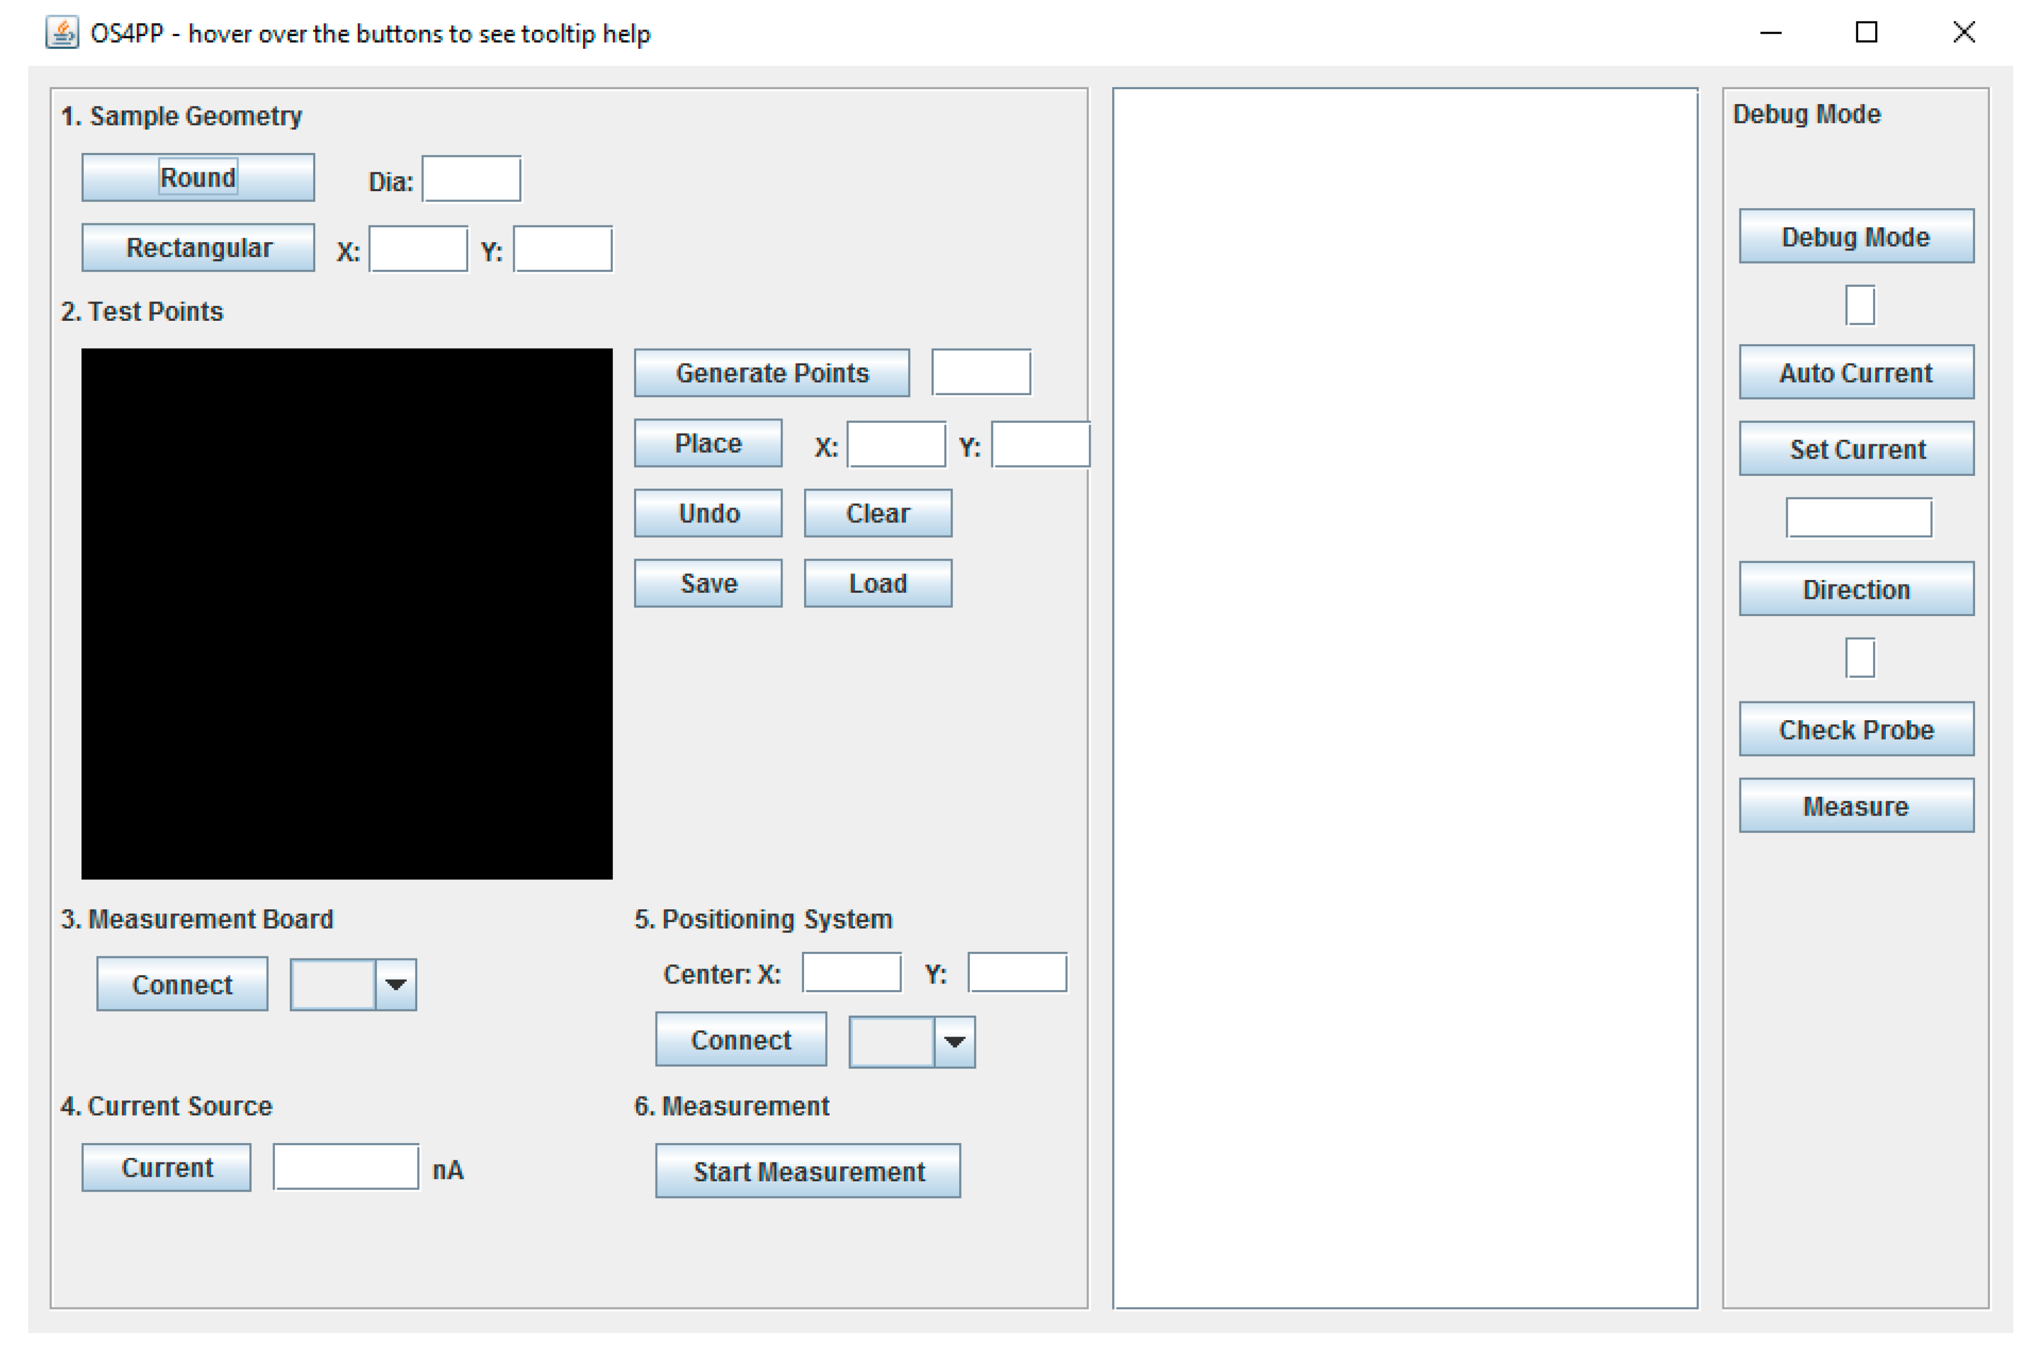This screenshot has height=1353, width=2031.
Task: Connect to the Measurement Board
Action: (182, 985)
